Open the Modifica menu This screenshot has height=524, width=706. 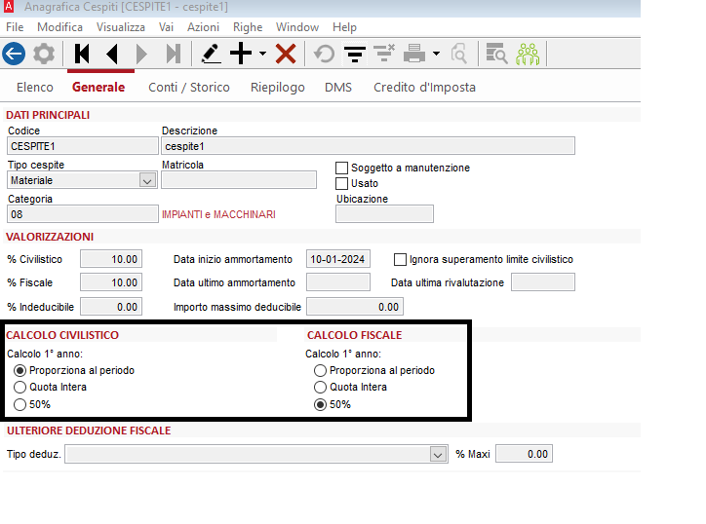point(59,27)
